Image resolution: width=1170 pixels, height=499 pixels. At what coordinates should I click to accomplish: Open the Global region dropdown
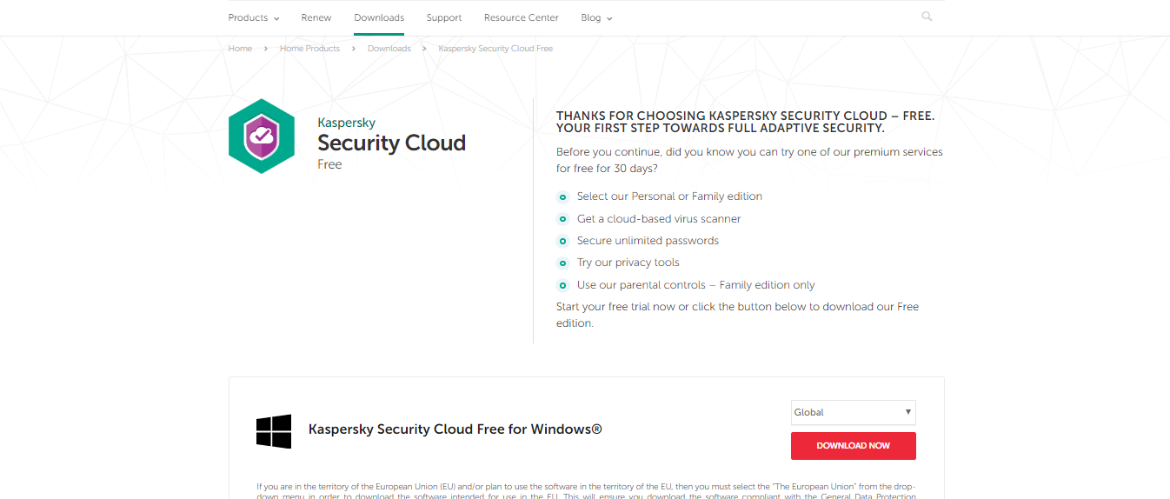(x=853, y=412)
